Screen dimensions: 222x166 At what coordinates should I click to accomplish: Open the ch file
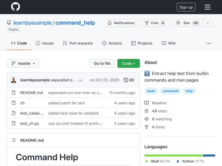22,103
